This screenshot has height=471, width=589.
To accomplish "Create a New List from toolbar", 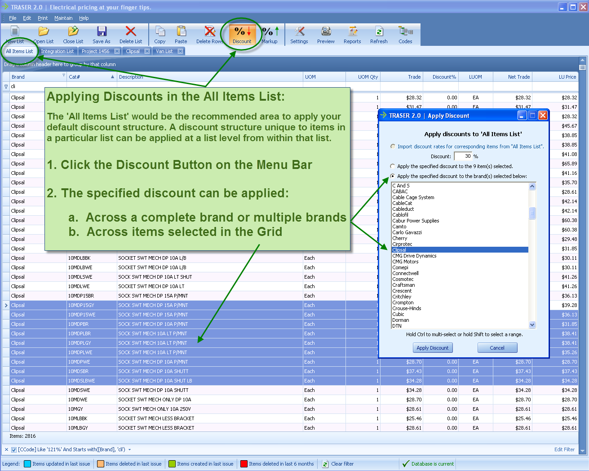I will tap(15, 35).
